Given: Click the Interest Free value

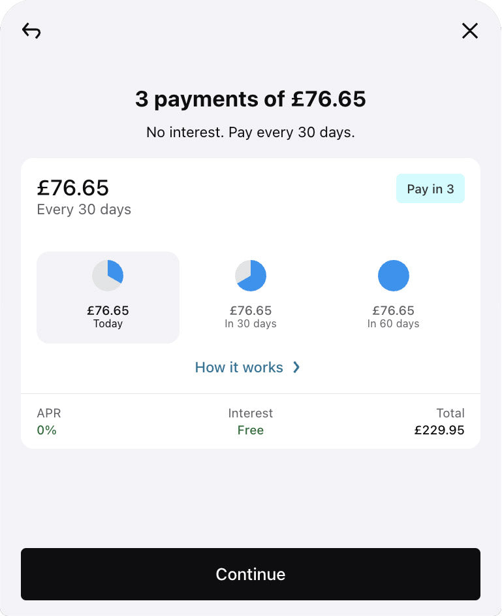Looking at the screenshot, I should pyautogui.click(x=251, y=430).
